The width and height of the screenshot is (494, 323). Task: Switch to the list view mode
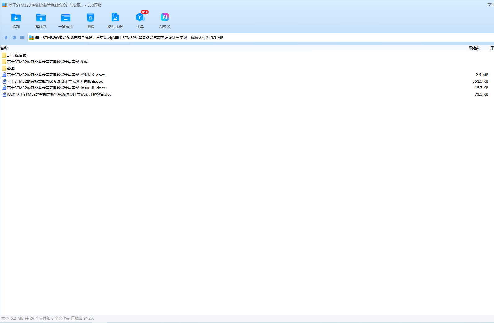[x=22, y=37]
